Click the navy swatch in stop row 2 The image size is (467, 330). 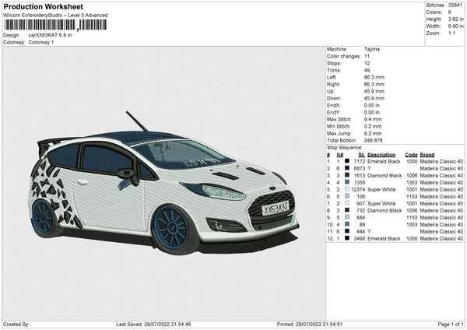pyautogui.click(x=347, y=169)
